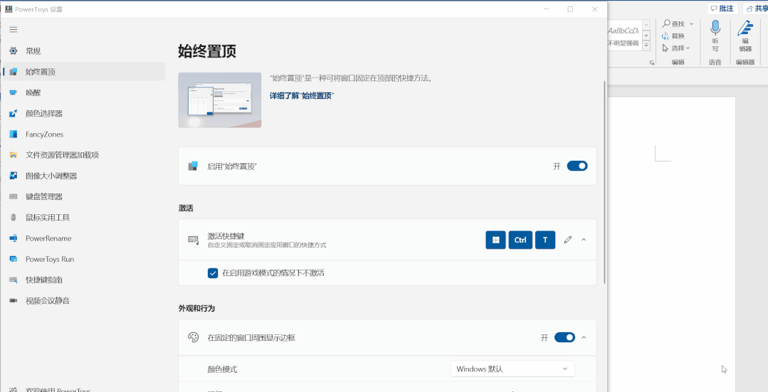Click the T key shortcut badge
This screenshot has height=392, width=768.
click(545, 240)
